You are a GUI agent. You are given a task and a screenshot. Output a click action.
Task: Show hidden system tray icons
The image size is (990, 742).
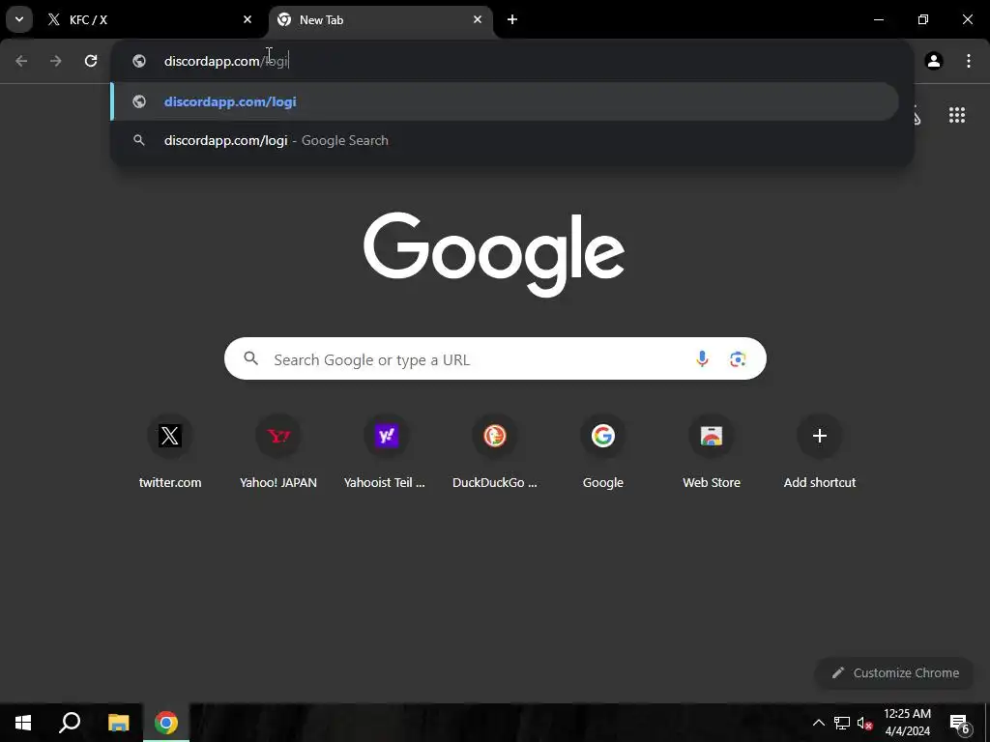818,723
